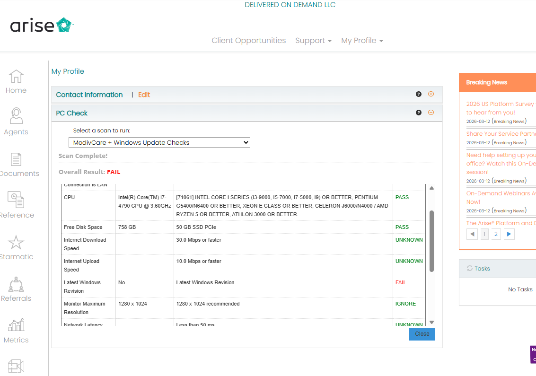Viewport: 536px width, 376px height.
Task: Click scroll up arrow of results table
Action: click(x=432, y=188)
